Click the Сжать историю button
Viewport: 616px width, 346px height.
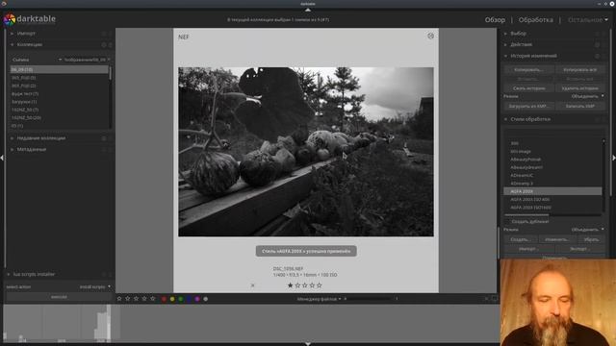pyautogui.click(x=528, y=88)
